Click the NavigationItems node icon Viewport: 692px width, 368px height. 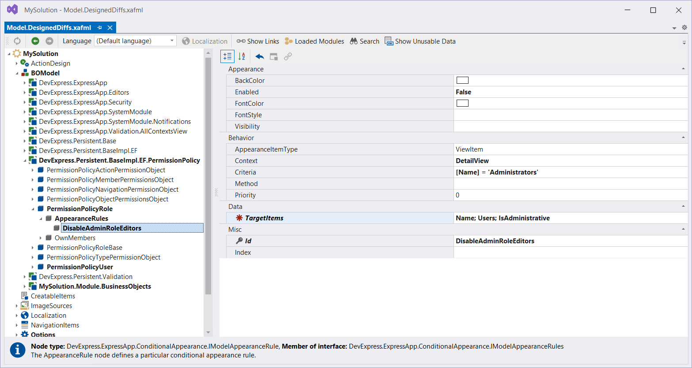pyautogui.click(x=25, y=325)
